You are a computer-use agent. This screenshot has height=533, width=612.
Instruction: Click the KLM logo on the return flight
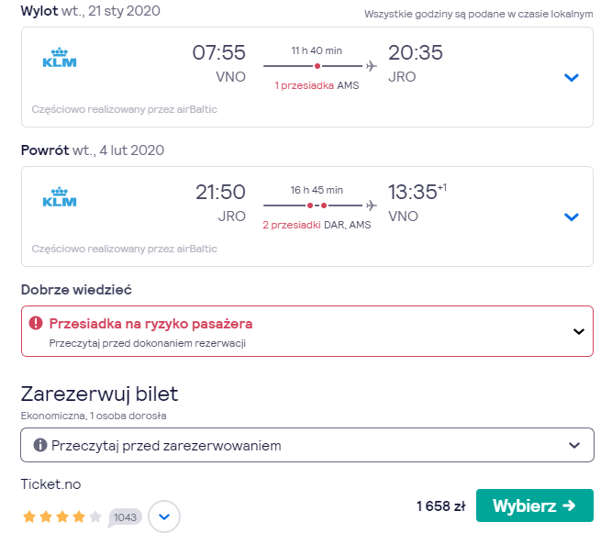coord(60,196)
